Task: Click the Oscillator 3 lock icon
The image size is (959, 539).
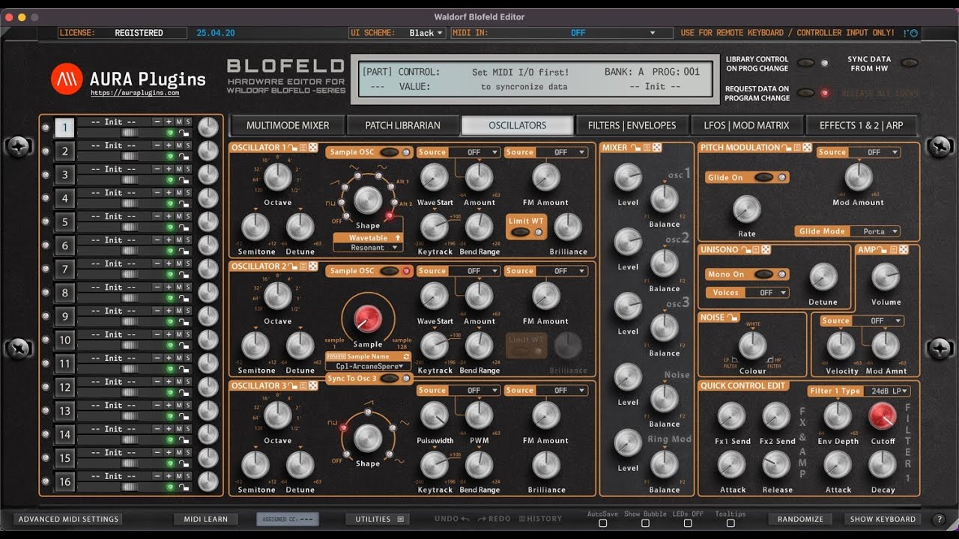Action: (292, 386)
